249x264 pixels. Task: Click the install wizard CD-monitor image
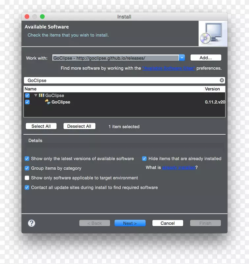click(x=212, y=34)
